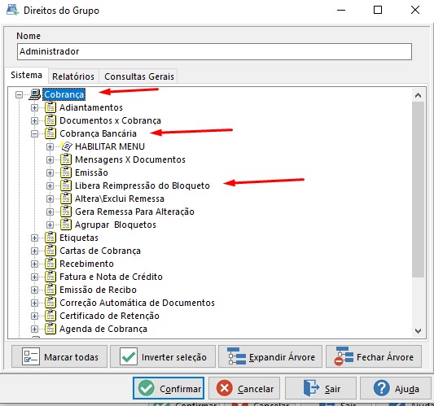Open the Relatórios tab
This screenshot has height=406, width=434.
[73, 76]
